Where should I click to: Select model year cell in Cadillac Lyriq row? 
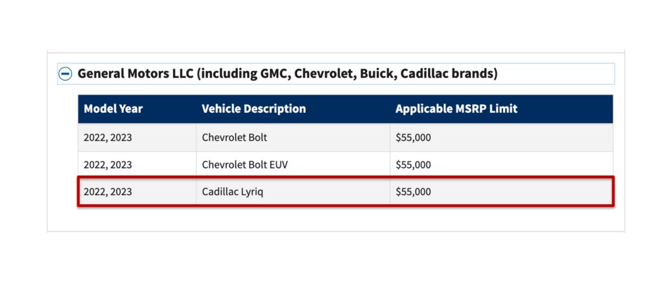pyautogui.click(x=137, y=192)
